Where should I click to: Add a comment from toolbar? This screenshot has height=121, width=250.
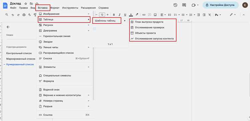[150, 15]
